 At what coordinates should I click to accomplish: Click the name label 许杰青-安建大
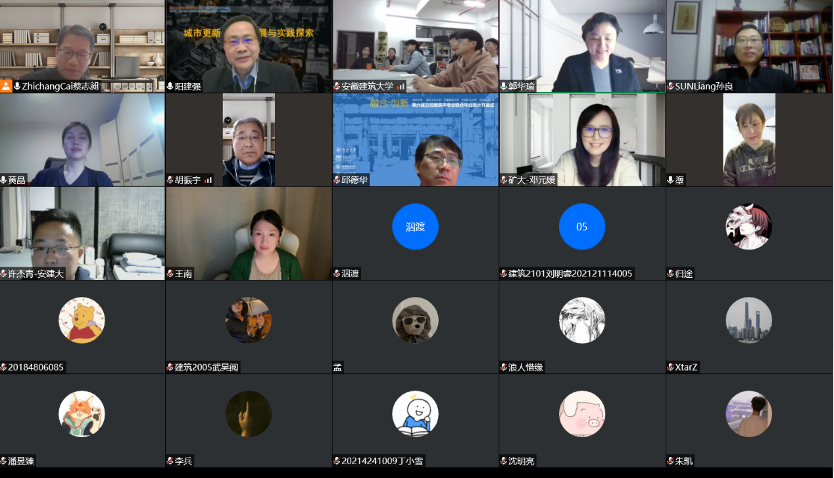pos(36,273)
